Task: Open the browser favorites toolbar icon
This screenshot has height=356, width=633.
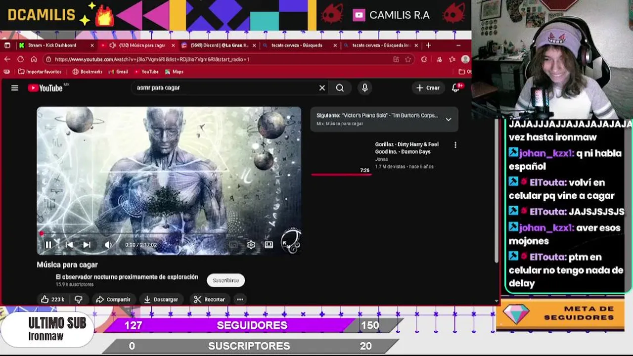Action: [x=452, y=59]
